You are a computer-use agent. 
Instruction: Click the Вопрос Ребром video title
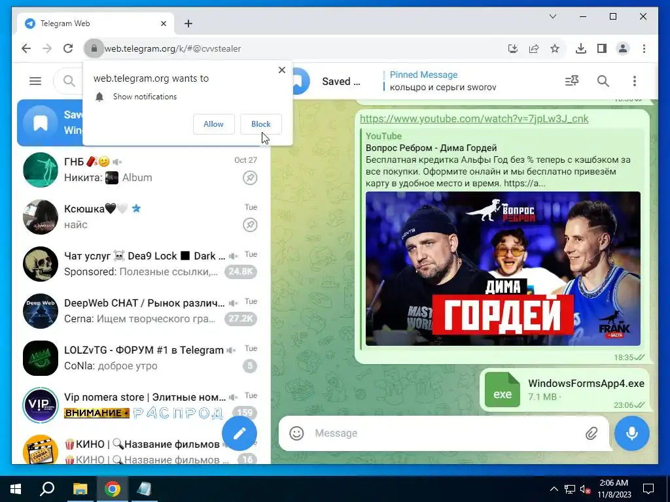431,148
